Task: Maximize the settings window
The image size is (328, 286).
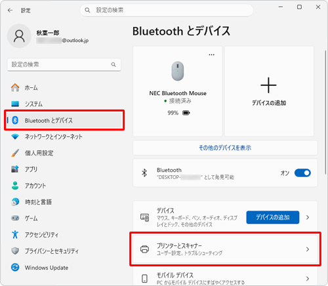Action: (x=299, y=7)
